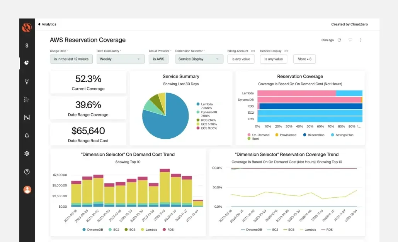The image size is (398, 242).
Task: Click the Service Summary chart title
Action: pyautogui.click(x=181, y=76)
